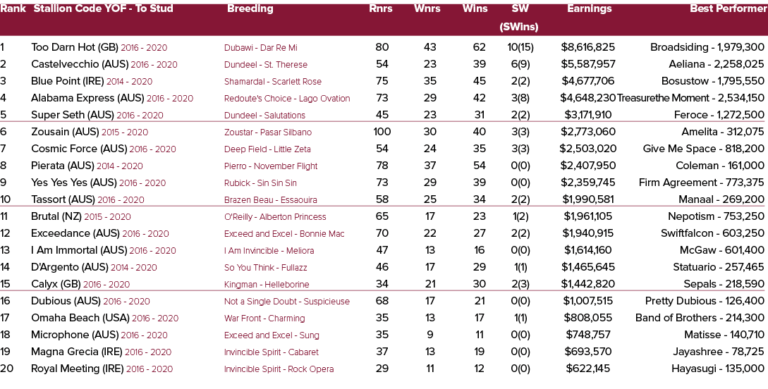This screenshot has height=389, width=768.
Task: Click breeding Exceed and Excel - Bonnie Mac
Action: [x=284, y=234]
